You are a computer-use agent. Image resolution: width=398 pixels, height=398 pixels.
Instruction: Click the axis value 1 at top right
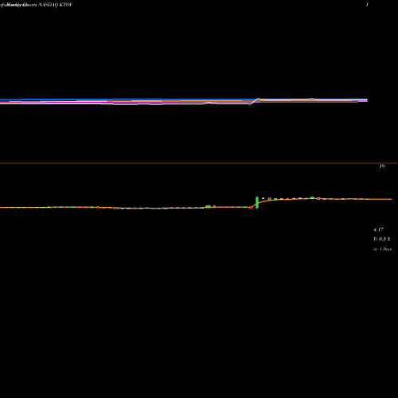point(367,5)
